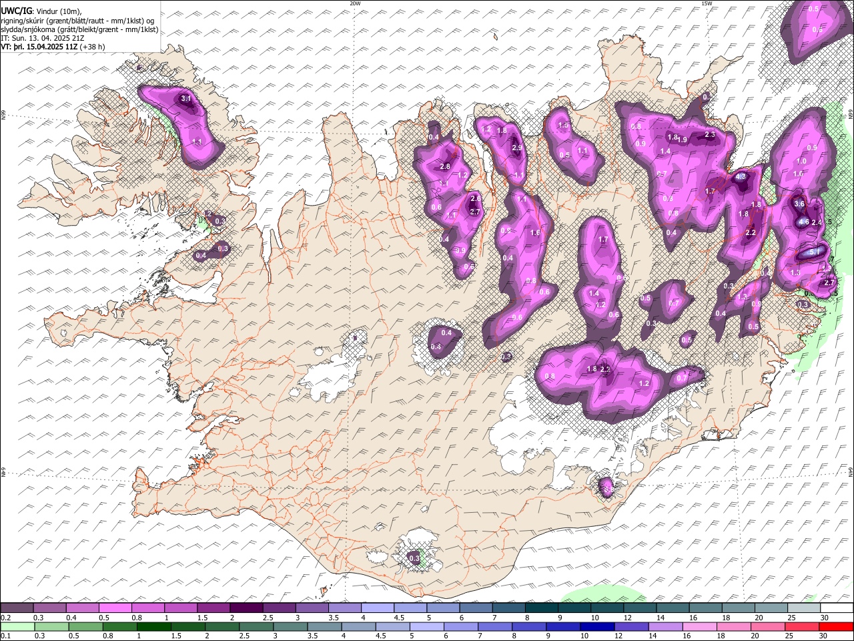Click the 4.3 peak value in the northeast
The width and height of the screenshot is (854, 641).
(x=740, y=177)
